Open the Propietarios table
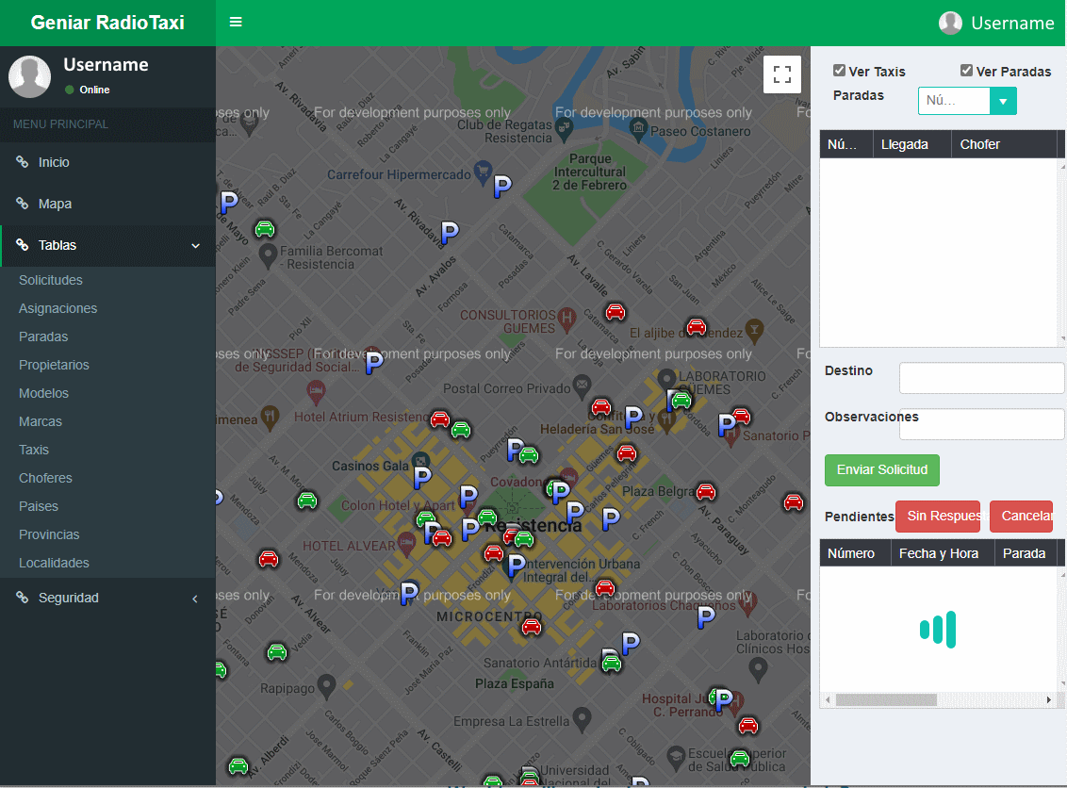The width and height of the screenshot is (1067, 788). click(x=54, y=365)
